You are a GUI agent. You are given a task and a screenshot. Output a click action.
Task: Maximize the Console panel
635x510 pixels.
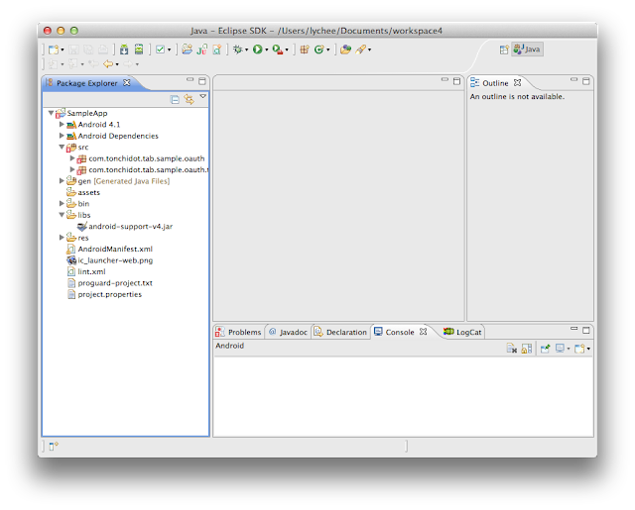pyautogui.click(x=586, y=330)
